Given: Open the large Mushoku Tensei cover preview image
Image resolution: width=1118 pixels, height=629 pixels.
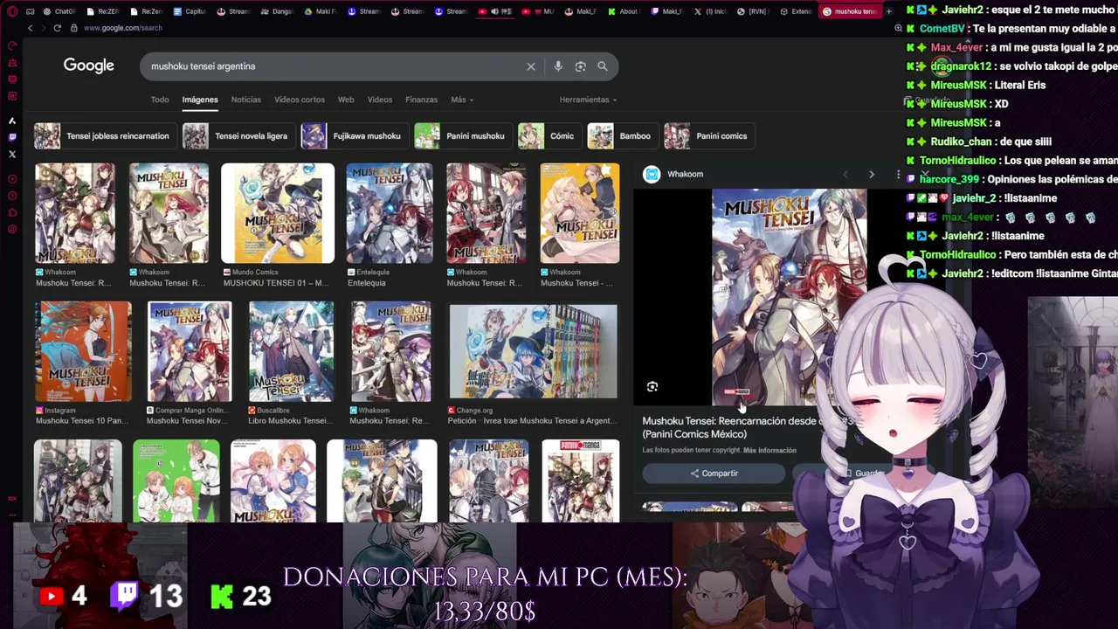Looking at the screenshot, I should point(790,297).
